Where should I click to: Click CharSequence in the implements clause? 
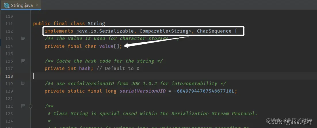[214, 31]
